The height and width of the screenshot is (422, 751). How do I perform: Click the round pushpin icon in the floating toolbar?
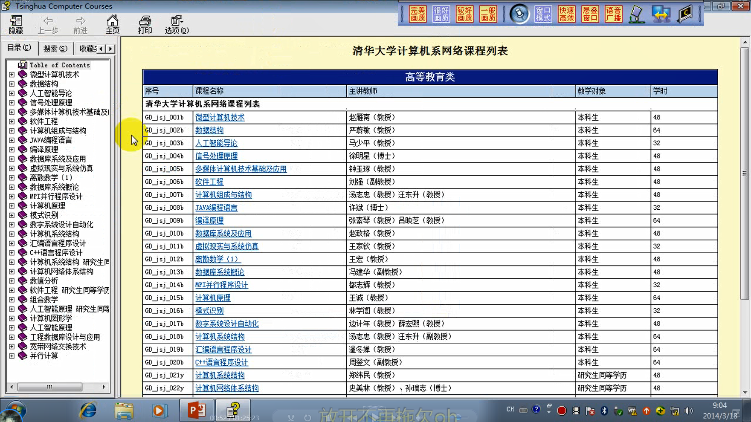tap(519, 14)
